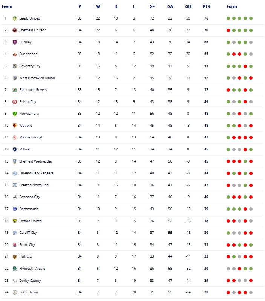Open the Queens Park Rangers link
Viewport: 265px width, 301px height.
click(36, 173)
